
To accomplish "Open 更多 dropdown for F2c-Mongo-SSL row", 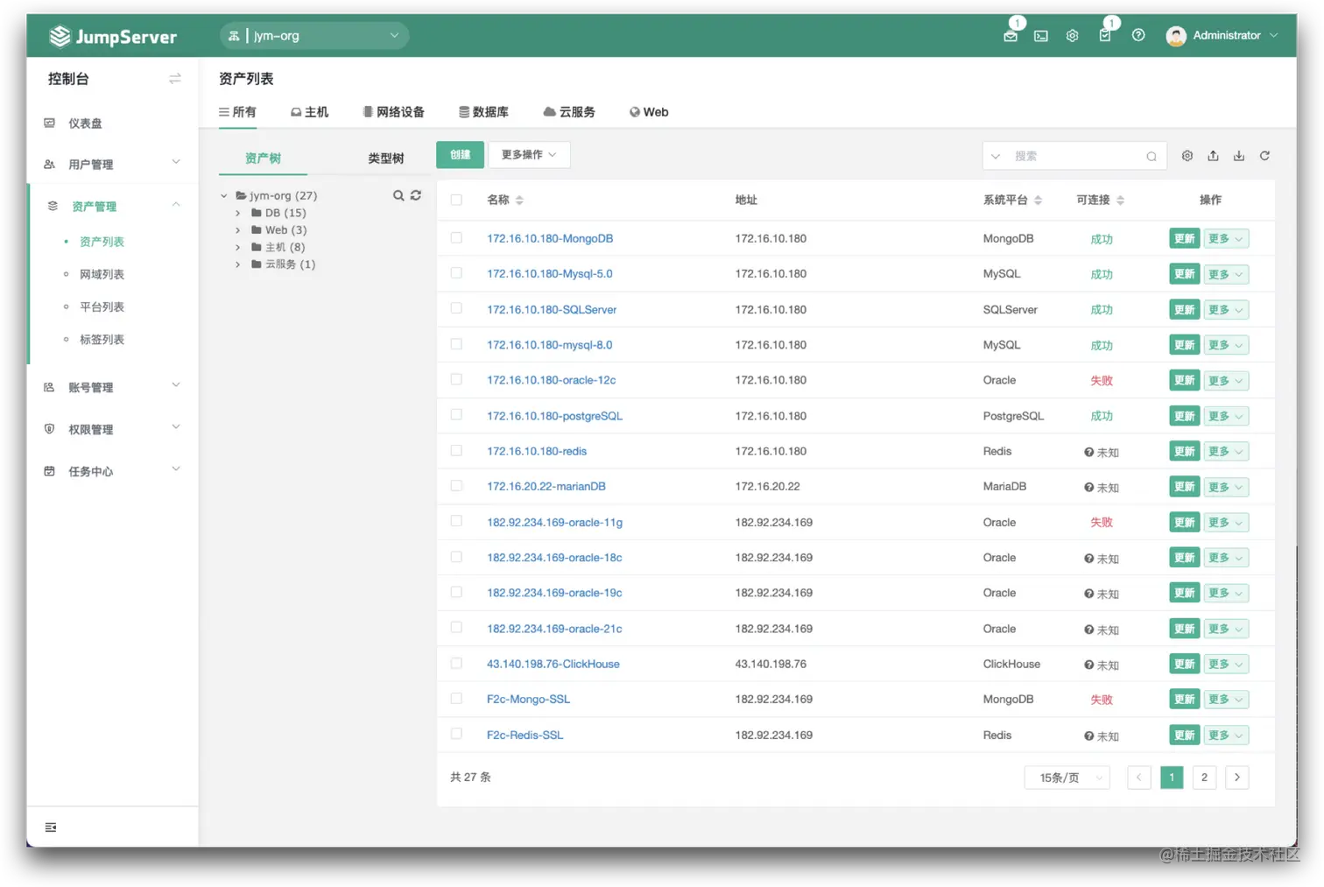I will point(1226,700).
